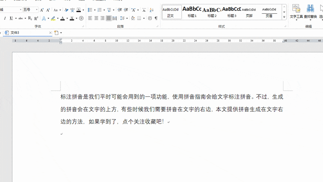Apply the text highlight marker tool

point(53,18)
